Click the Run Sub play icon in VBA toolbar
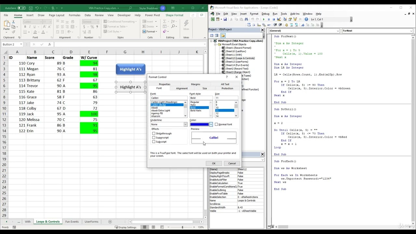 (x=264, y=19)
